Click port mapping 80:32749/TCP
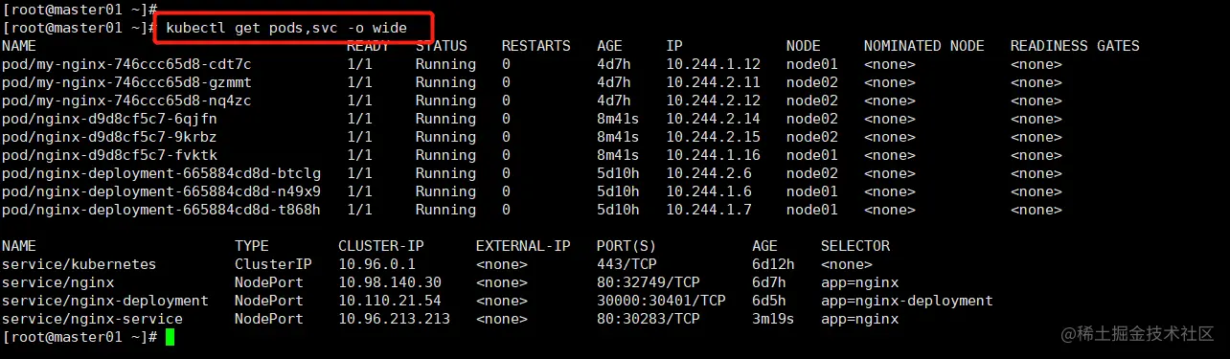Screen dimensions: 1230x359 (x=649, y=282)
